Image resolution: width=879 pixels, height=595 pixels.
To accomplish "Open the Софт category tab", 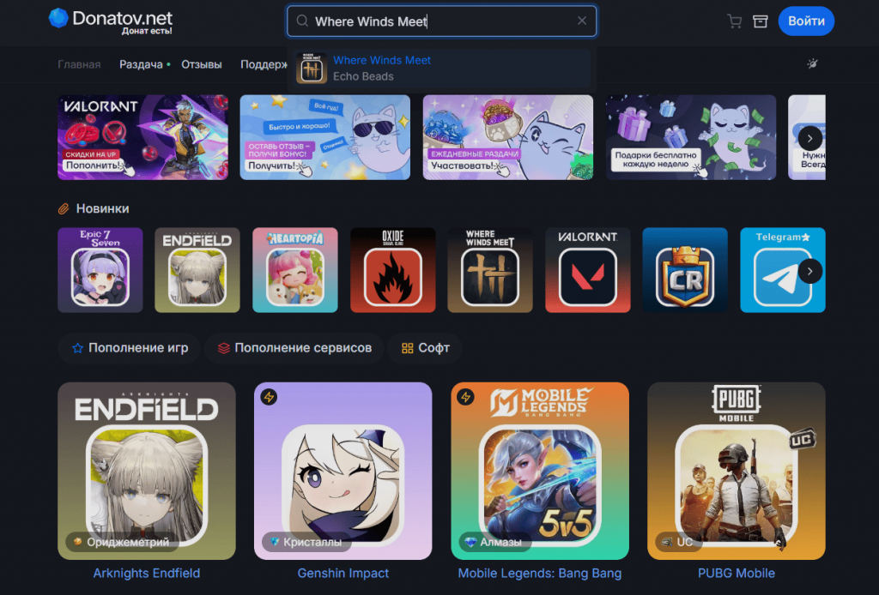I will coord(425,347).
